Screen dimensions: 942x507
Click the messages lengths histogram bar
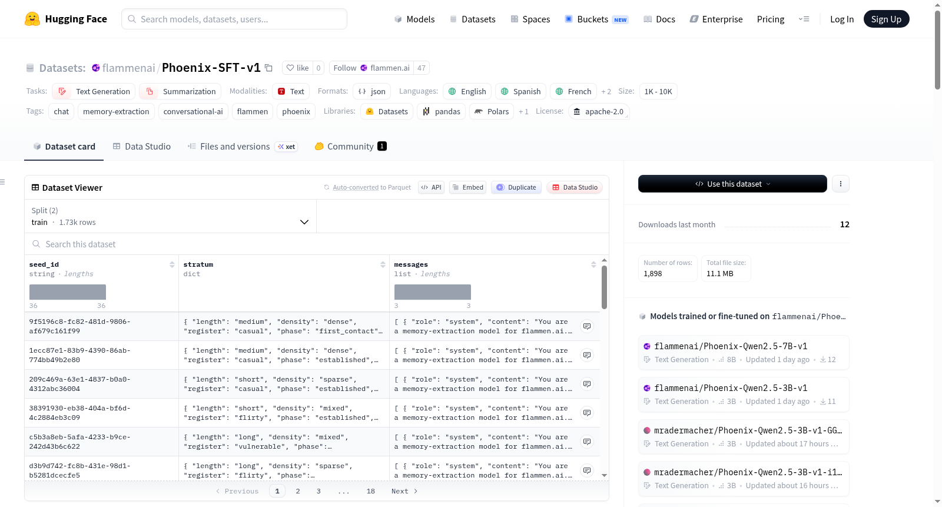pyautogui.click(x=433, y=292)
